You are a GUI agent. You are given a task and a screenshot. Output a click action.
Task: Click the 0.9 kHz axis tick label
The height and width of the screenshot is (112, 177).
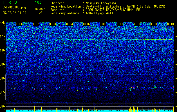(3, 64)
